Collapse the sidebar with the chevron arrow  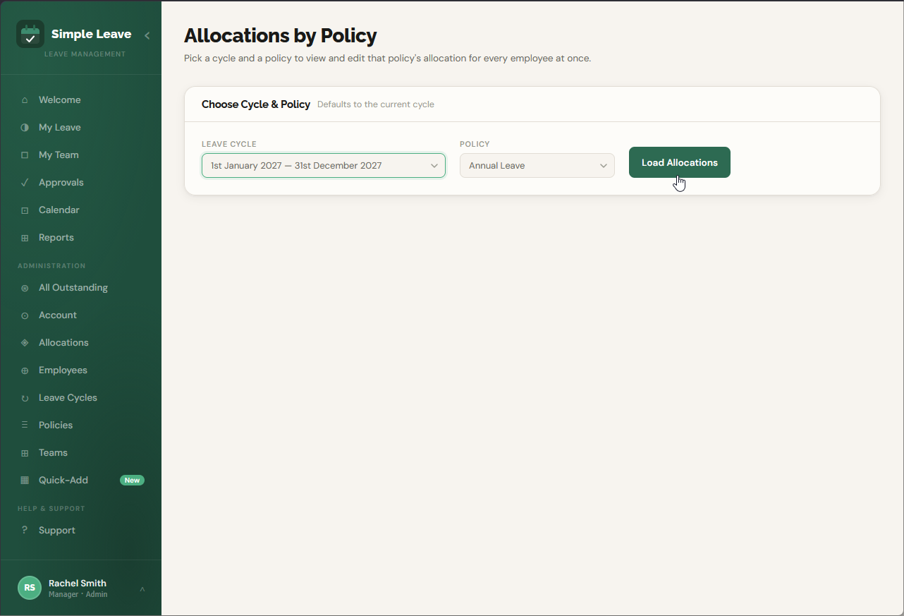(147, 35)
